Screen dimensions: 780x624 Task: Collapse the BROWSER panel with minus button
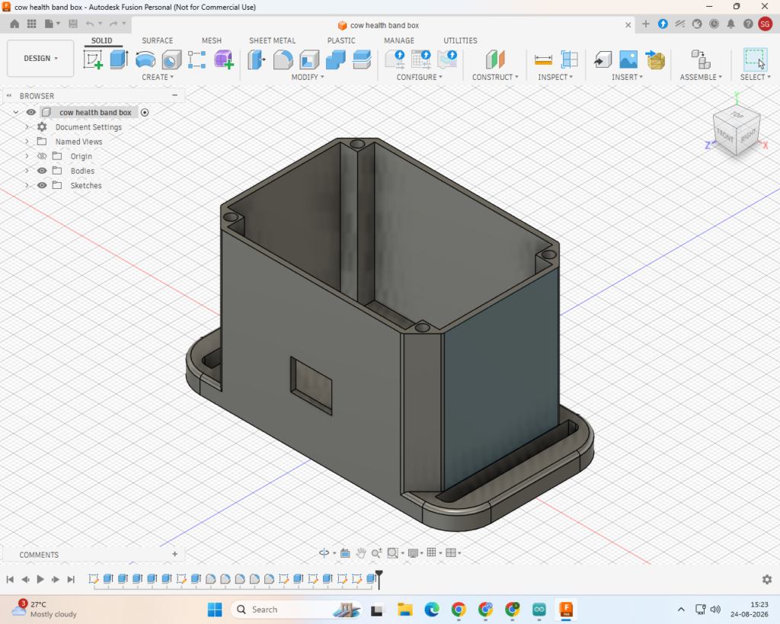(174, 95)
